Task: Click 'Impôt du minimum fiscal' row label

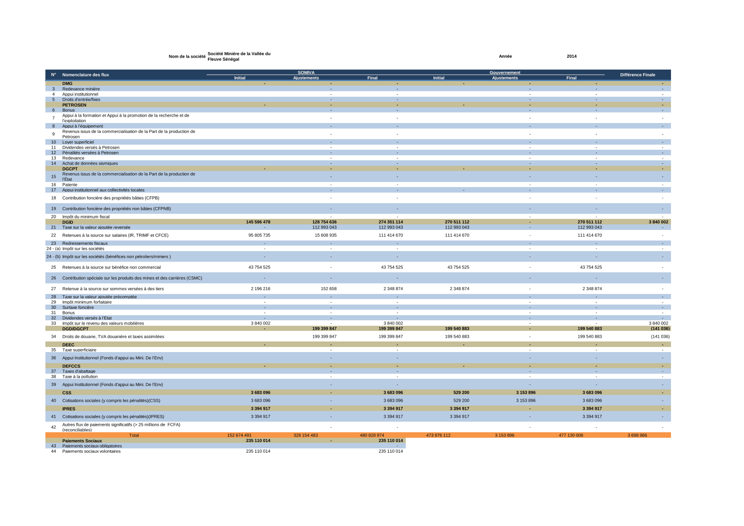Action: tap(86, 217)
